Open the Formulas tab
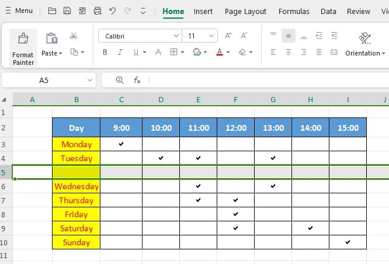Image resolution: width=389 pixels, height=264 pixels. [x=294, y=11]
